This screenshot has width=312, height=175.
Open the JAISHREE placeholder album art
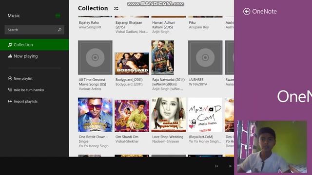pyautogui.click(x=205, y=57)
